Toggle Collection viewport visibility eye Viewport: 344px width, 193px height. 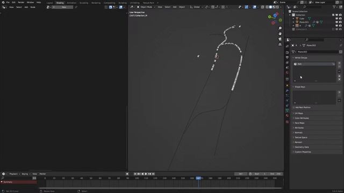coord(337,15)
